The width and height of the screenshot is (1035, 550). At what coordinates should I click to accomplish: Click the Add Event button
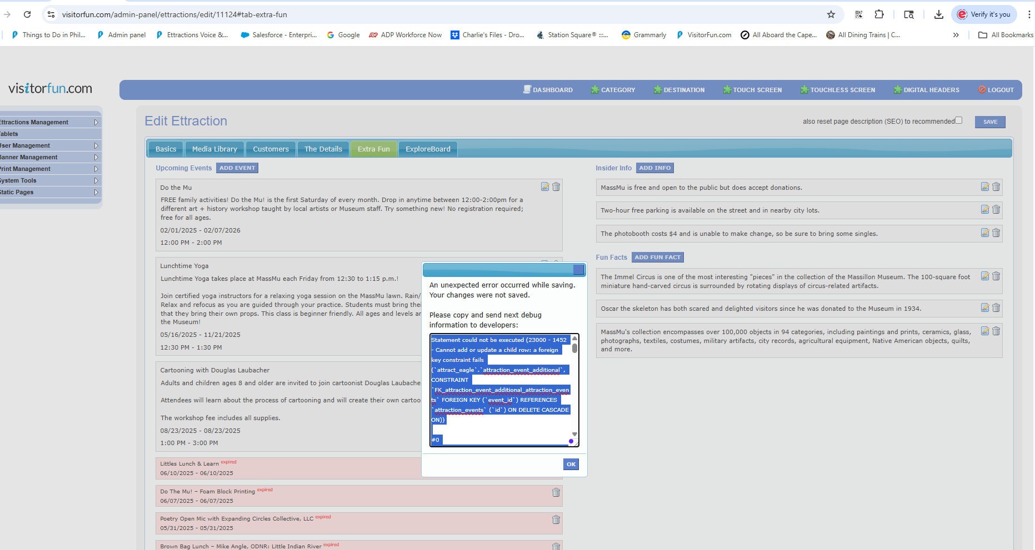[x=237, y=168]
